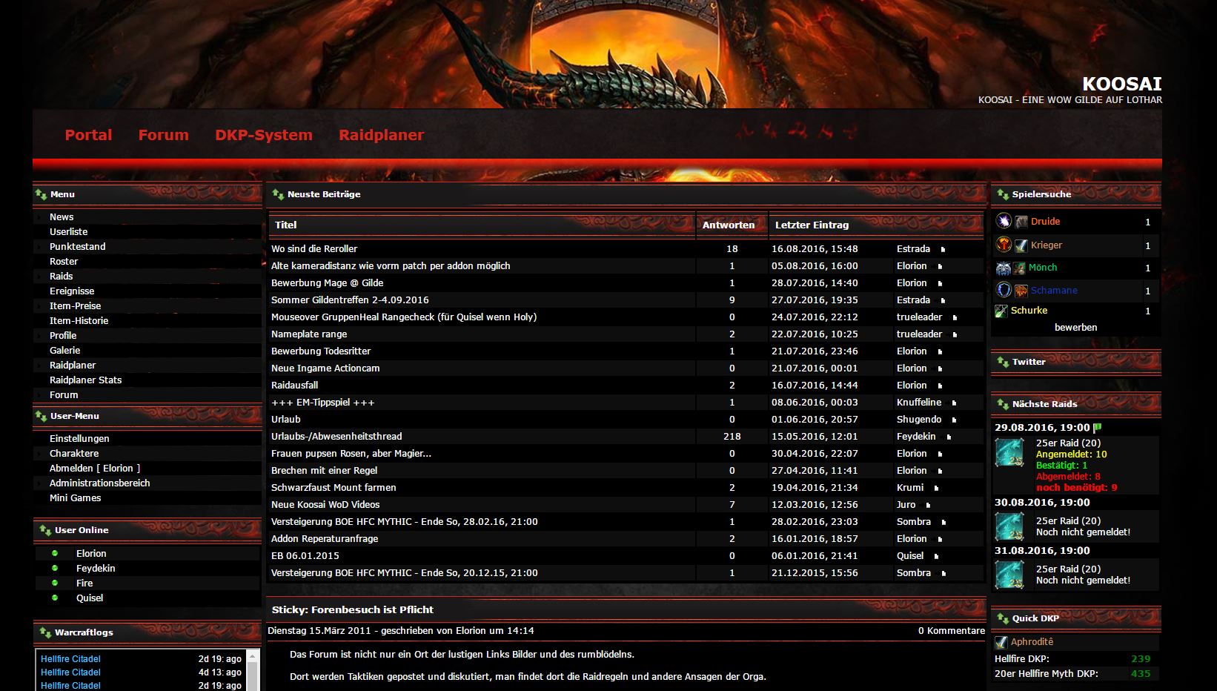Image resolution: width=1217 pixels, height=691 pixels.
Task: Open the raid icon for 31.08.2016
Action: [x=1009, y=574]
